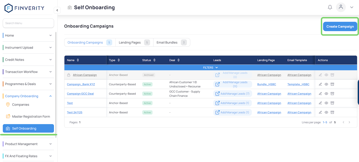Click the notification bell icon
The height and width of the screenshot is (162, 359).
[330, 7]
